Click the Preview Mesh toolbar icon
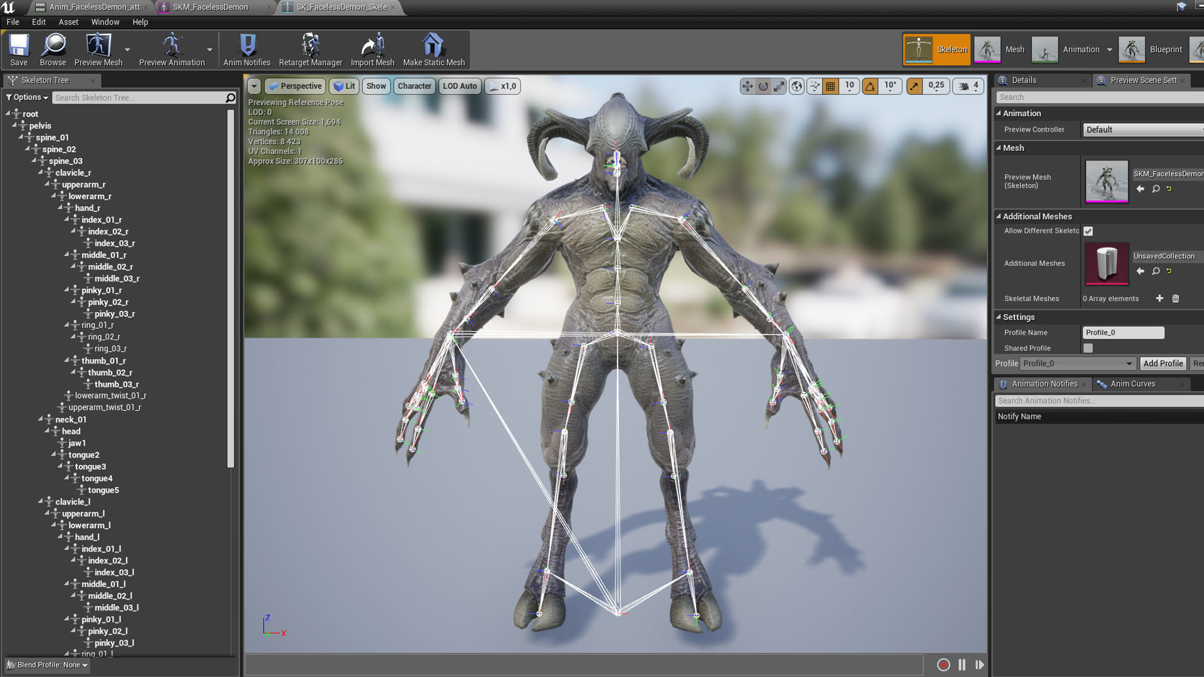The width and height of the screenshot is (1204, 677). [98, 50]
